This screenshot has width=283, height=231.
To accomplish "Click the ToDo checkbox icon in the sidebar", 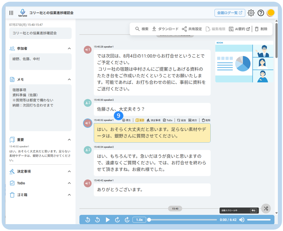I will [x=12, y=183].
